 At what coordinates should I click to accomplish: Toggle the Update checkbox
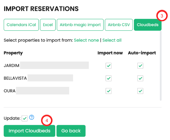coord(25,119)
